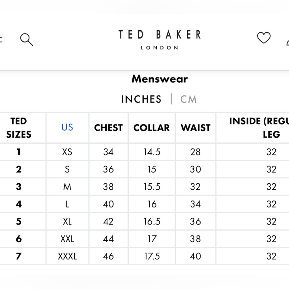Select the Menswear heading
Image resolution: width=289 pixels, height=289 pixels.
point(160,79)
